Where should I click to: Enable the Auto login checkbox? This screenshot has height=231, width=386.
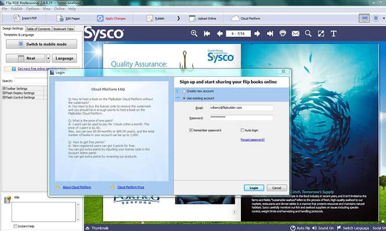(242, 130)
